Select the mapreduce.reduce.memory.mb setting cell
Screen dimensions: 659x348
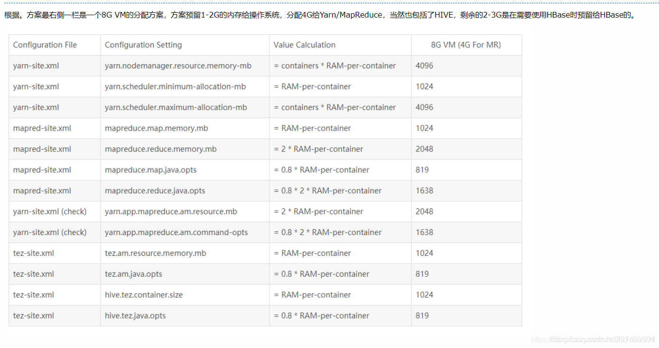pyautogui.click(x=185, y=149)
